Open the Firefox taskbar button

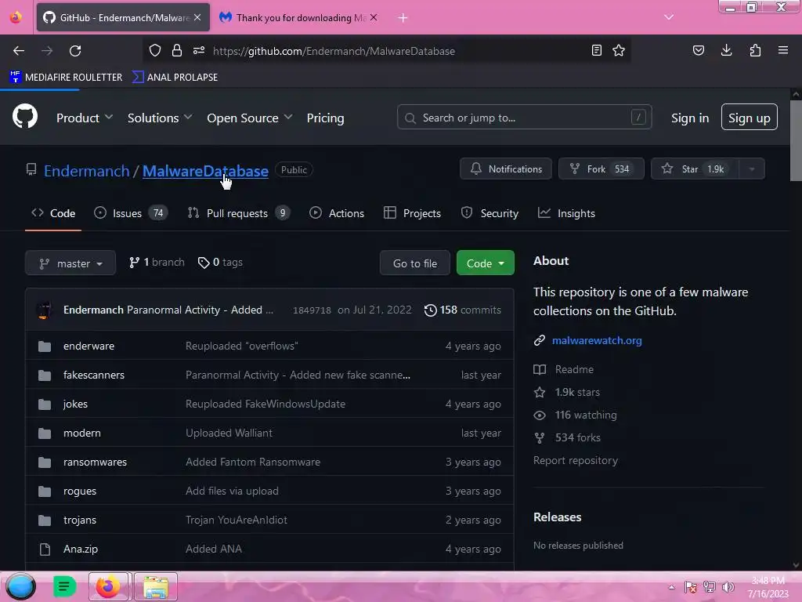(x=108, y=586)
